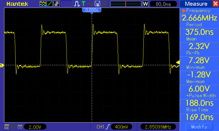Image resolution: width=219 pixels, height=131 pixels.
Task: Click the W window mode icon
Action: [145, 4]
